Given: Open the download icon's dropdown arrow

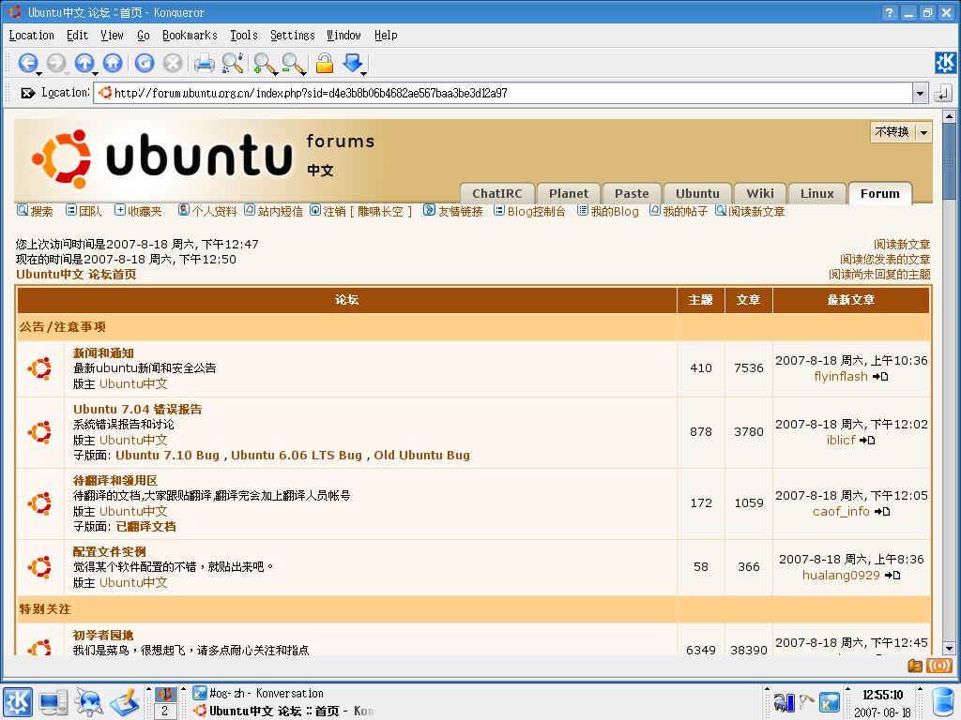Looking at the screenshot, I should tap(364, 73).
